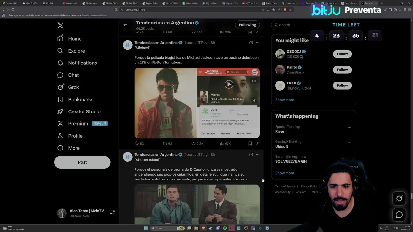Open the Michael Jackson red jacket photo
Viewport: 413px width, 232px height.
[166, 103]
